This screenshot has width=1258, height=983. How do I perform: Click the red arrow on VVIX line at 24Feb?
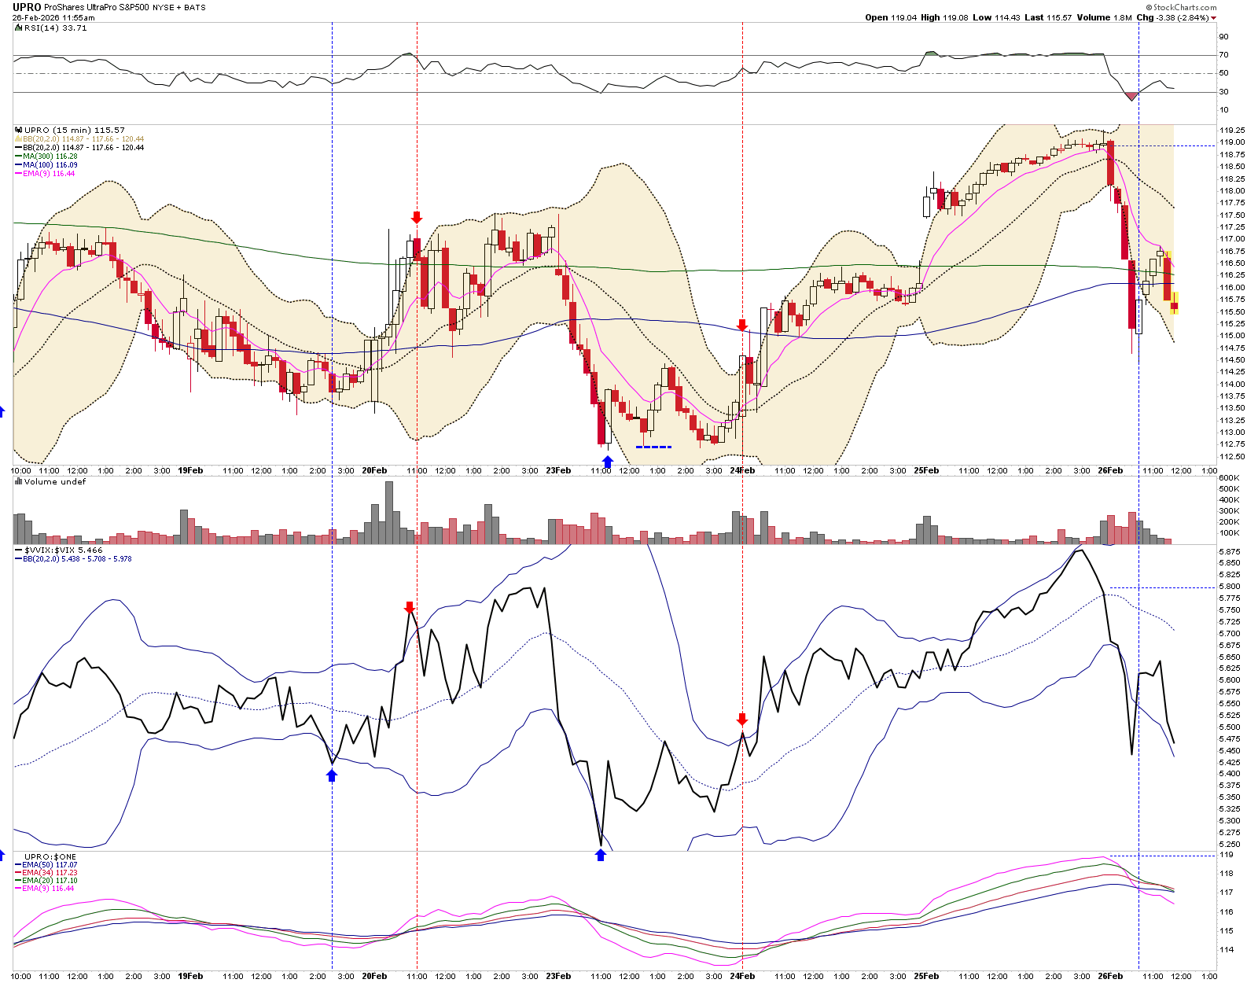(x=742, y=720)
